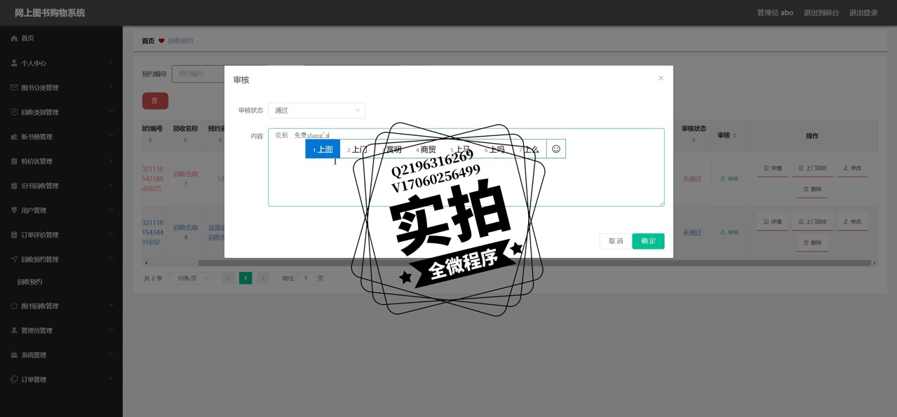This screenshot has width=897, height=417.
Task: Click the sort arrows under 回收名称 column
Action: 185,141
